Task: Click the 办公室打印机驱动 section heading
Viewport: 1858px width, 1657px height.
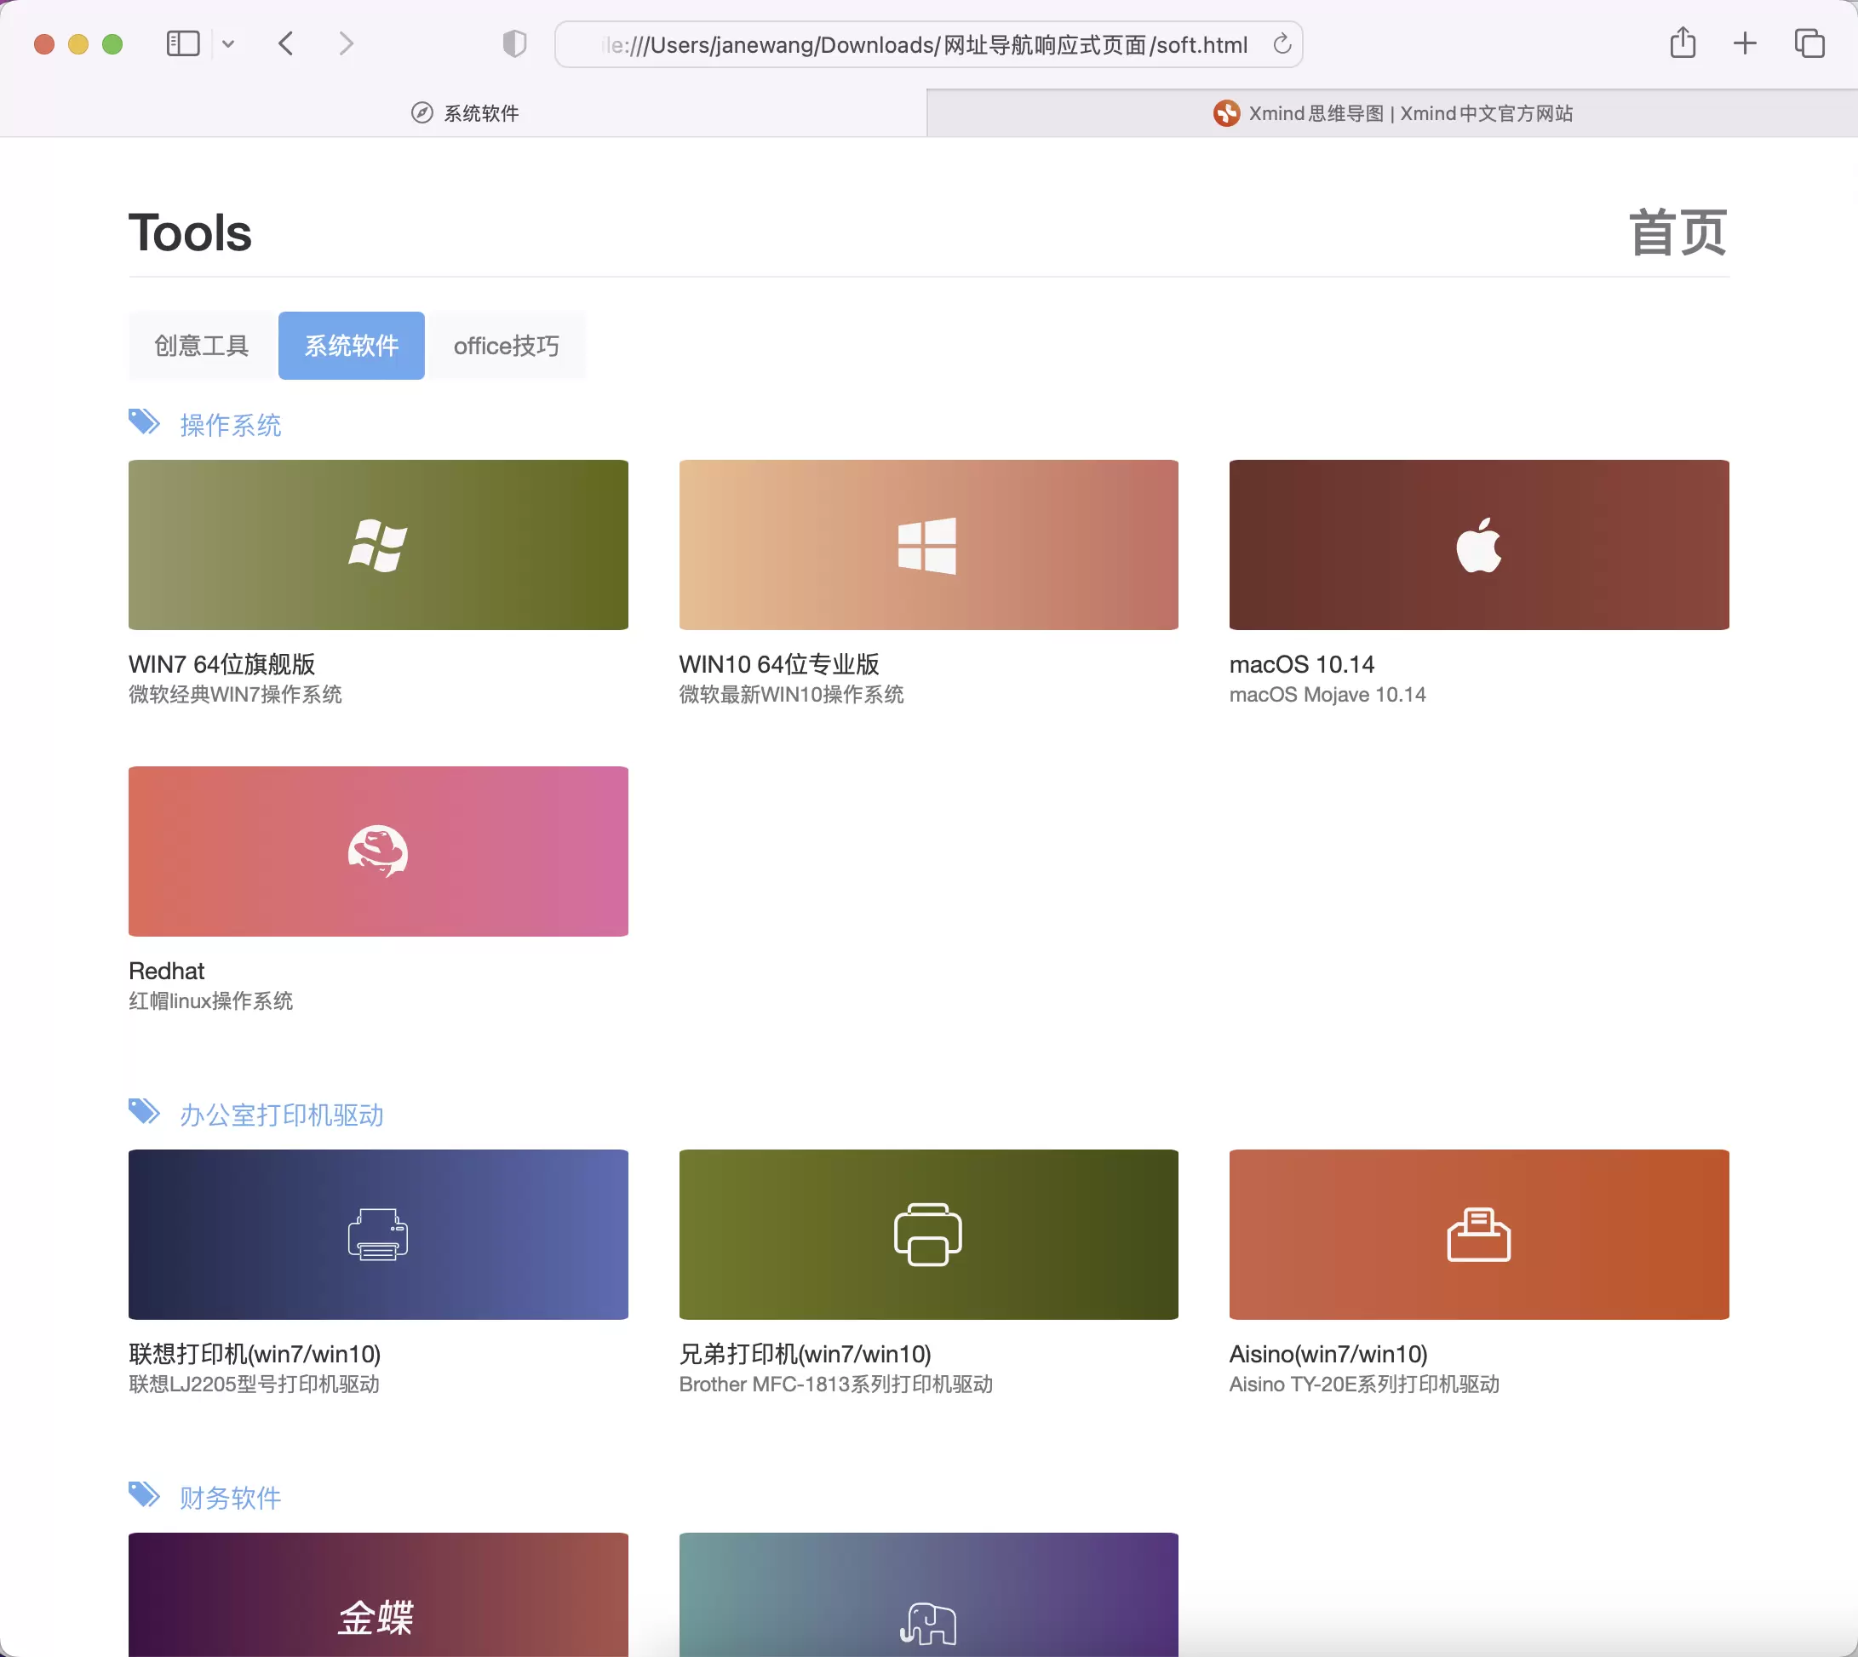Action: 281,1115
